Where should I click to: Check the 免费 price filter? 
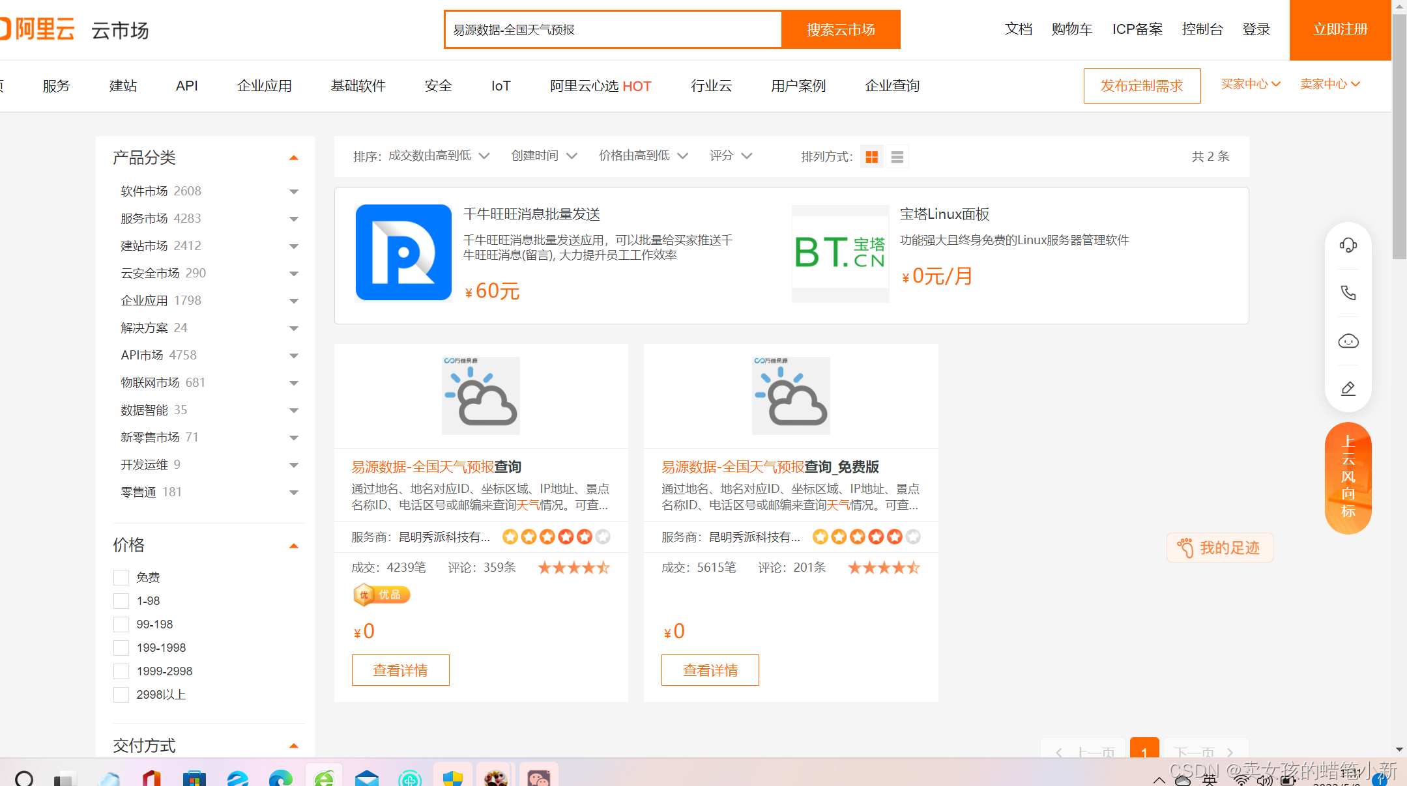coord(121,578)
